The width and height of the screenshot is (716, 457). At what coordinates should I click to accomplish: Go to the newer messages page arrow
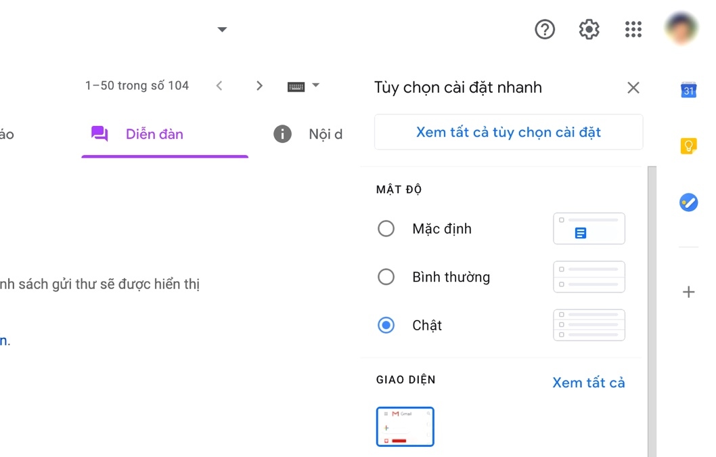pyautogui.click(x=219, y=86)
